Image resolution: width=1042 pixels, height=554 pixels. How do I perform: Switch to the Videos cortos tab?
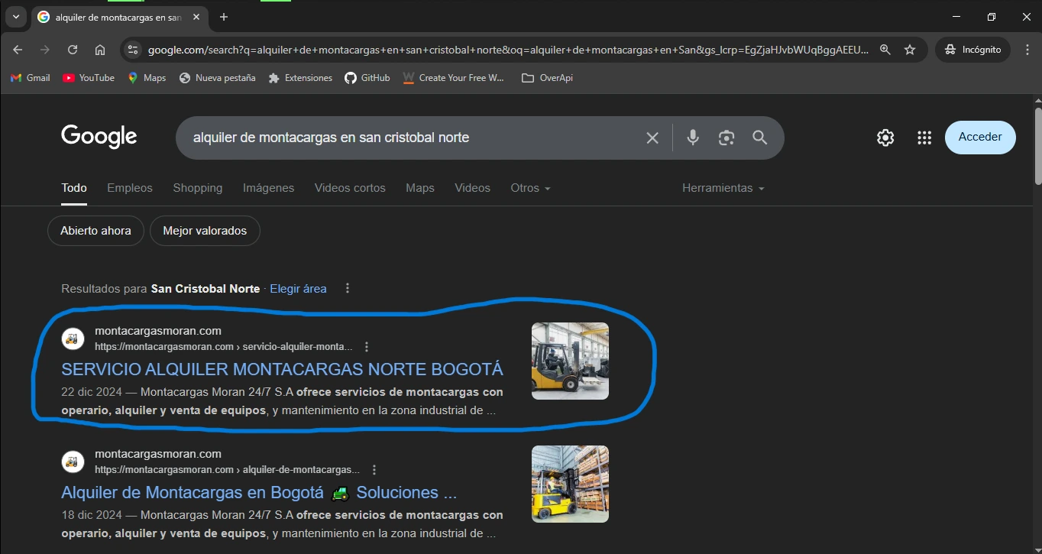tap(350, 188)
